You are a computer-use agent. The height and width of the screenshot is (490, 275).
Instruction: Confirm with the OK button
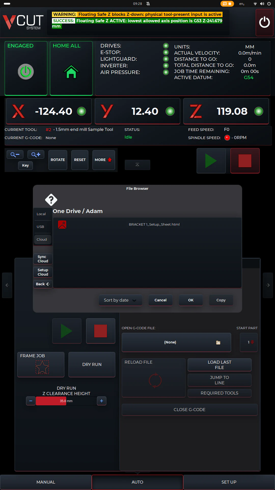[191, 300]
